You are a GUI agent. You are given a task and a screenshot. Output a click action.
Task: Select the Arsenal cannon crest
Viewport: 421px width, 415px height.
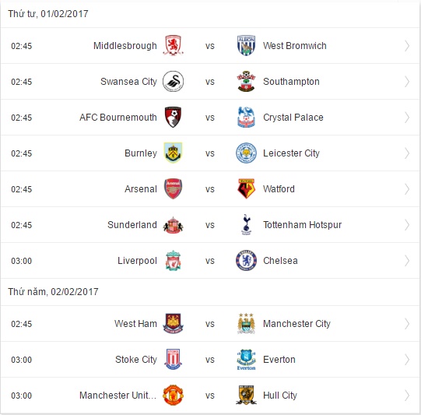coord(174,189)
